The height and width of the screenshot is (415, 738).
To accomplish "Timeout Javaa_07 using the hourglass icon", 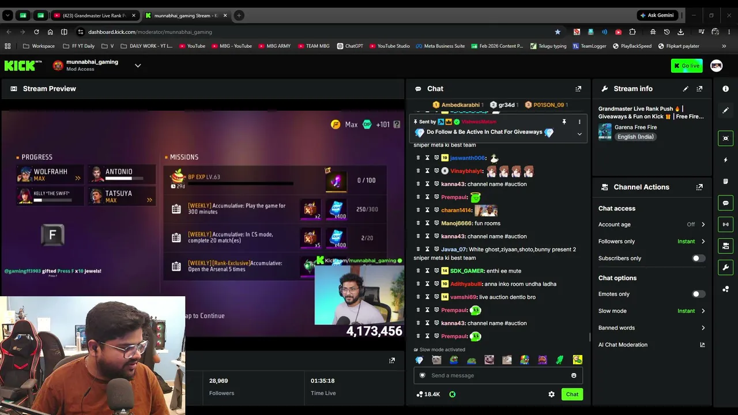I will point(427,250).
